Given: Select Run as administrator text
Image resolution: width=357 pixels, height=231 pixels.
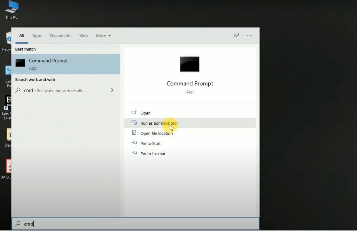Looking at the screenshot, I should pyautogui.click(x=159, y=123).
